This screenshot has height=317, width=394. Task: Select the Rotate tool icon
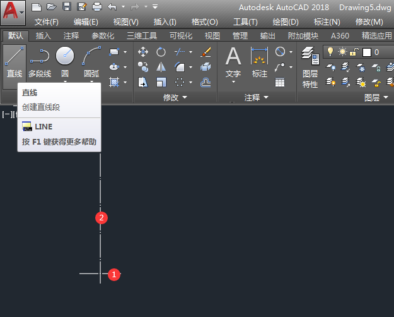(x=161, y=52)
